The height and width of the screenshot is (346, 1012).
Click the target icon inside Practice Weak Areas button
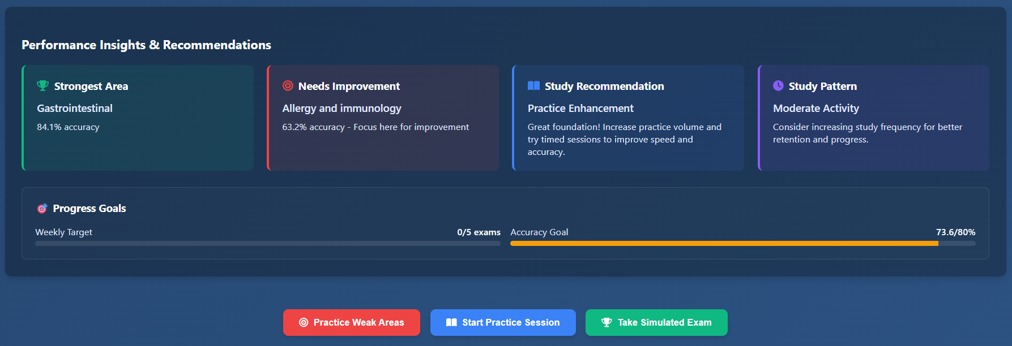[x=304, y=322]
